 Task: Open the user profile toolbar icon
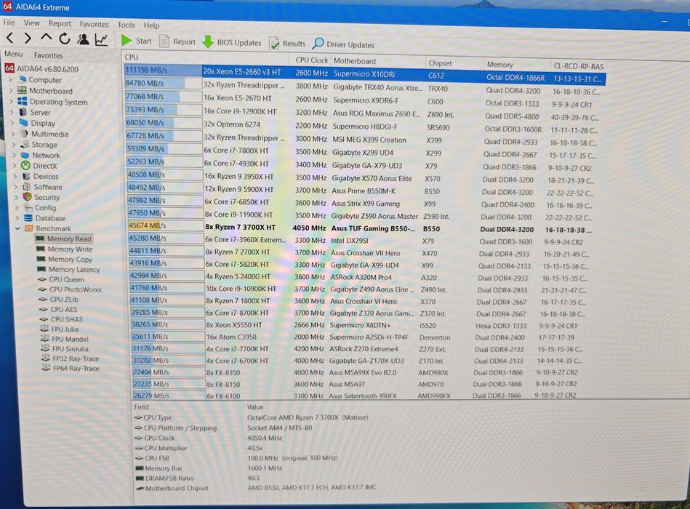83,39
